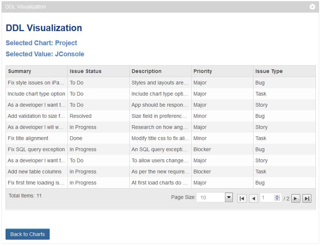Select the Fix title alignment row
Image resolution: width=321 pixels, height=246 pixels.
28,138
